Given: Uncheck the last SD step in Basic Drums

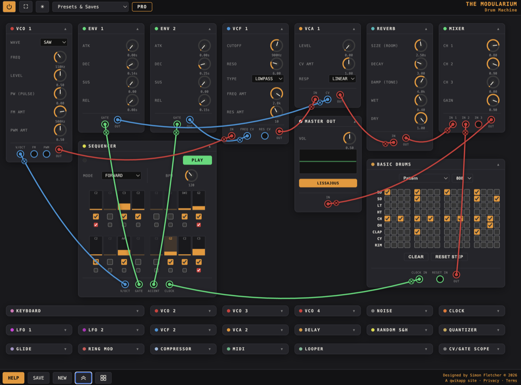Looking at the screenshot, I should pyautogui.click(x=497, y=199).
